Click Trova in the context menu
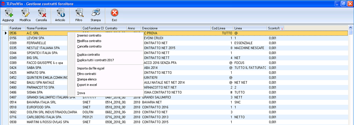 (81, 93)
